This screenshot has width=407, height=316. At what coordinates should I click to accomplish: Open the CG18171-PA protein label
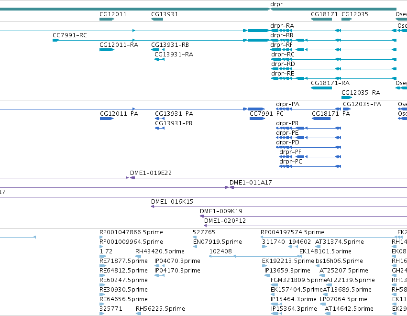330,114
